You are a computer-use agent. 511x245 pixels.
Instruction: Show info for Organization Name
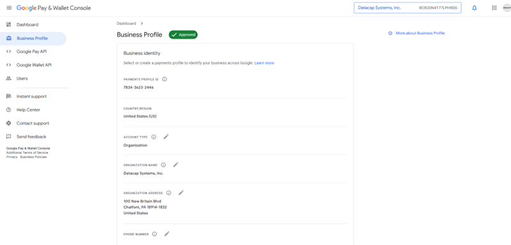pos(163,165)
